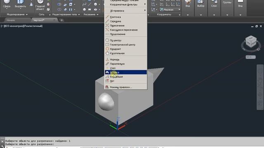Choose Конточка endpoint snap
264x148 pixels.
(125, 17)
